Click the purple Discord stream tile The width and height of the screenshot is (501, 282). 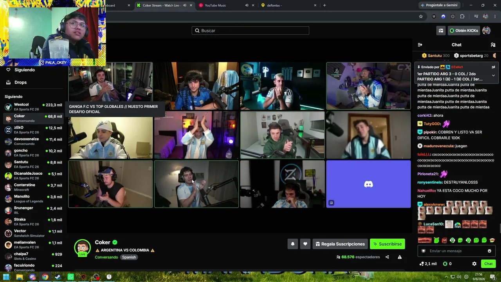pyautogui.click(x=368, y=184)
